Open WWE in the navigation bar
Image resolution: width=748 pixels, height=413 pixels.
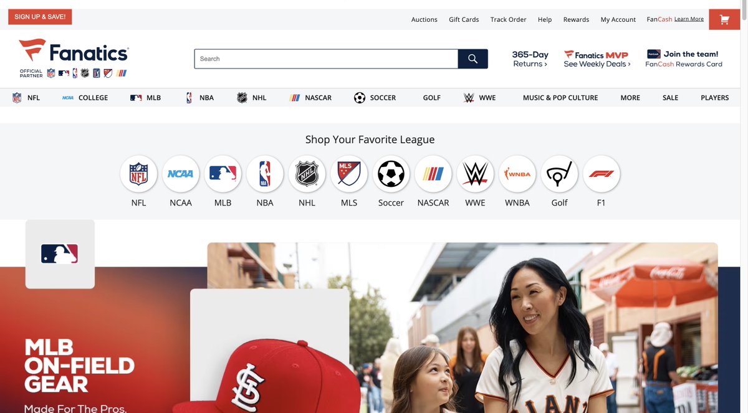pos(480,98)
